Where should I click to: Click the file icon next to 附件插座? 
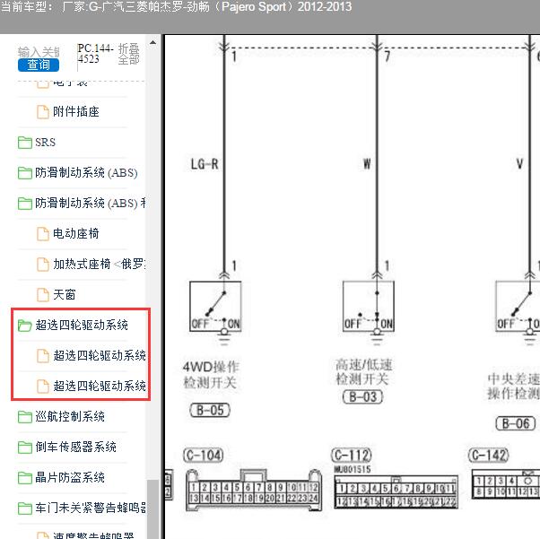[43, 112]
